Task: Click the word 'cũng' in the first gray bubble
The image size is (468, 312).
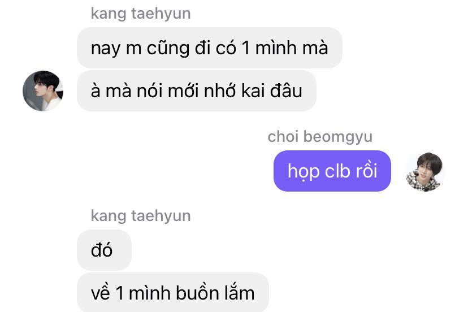Action: pyautogui.click(x=168, y=49)
